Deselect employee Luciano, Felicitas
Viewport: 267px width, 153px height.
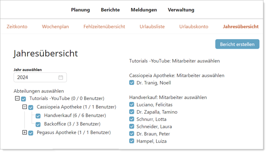pos(132,104)
